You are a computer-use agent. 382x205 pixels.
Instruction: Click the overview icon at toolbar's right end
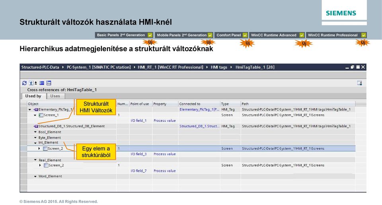coord(360,83)
